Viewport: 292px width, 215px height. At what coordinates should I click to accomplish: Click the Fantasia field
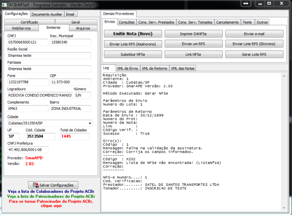(x=49, y=69)
